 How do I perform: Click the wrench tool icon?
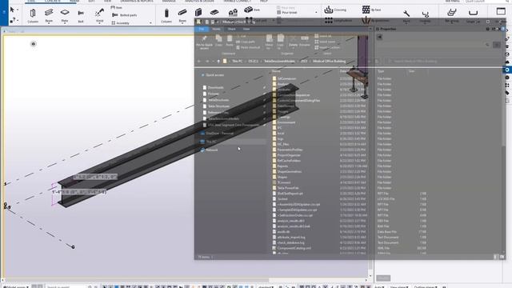pos(406,13)
